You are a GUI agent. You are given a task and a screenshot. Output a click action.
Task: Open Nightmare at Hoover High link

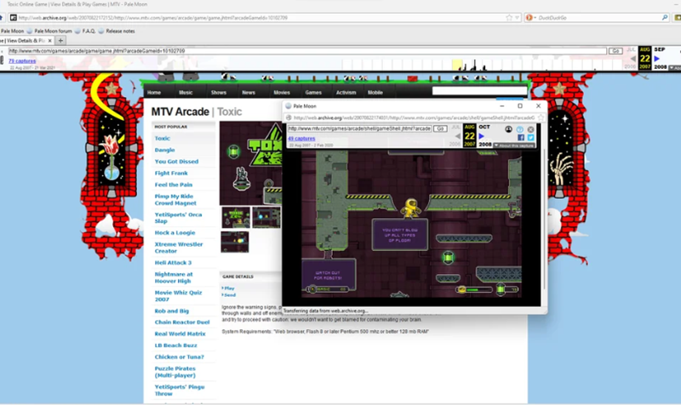point(174,278)
